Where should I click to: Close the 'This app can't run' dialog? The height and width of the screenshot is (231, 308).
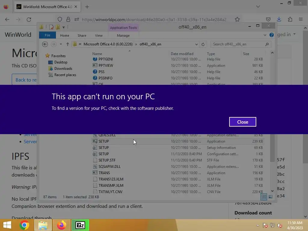point(242,122)
